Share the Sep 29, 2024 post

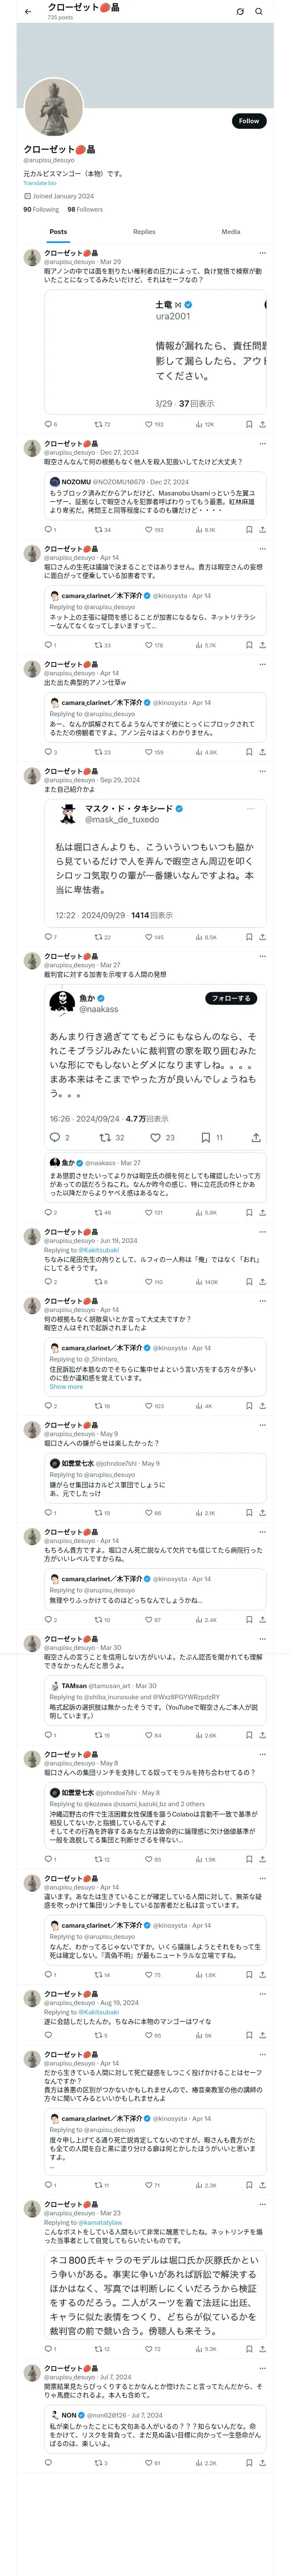pos(263,937)
